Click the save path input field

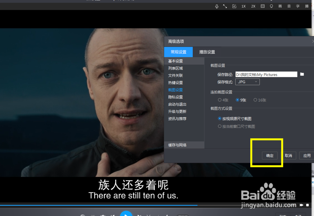tap(266, 75)
